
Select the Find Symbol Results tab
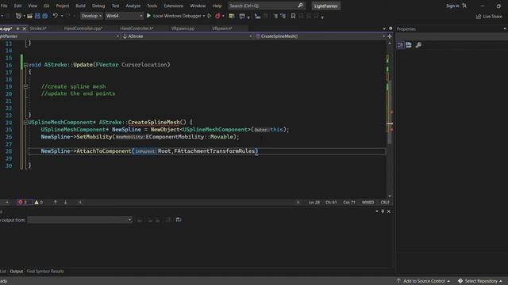(45, 271)
